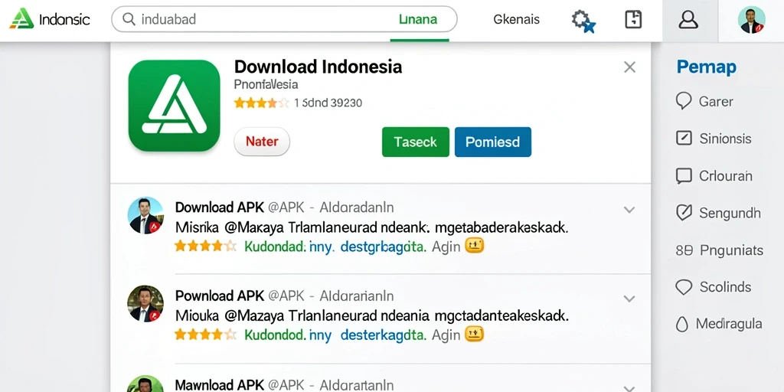The image size is (784, 392).
Task: Click the Scolinds bubble icon
Action: (x=684, y=287)
